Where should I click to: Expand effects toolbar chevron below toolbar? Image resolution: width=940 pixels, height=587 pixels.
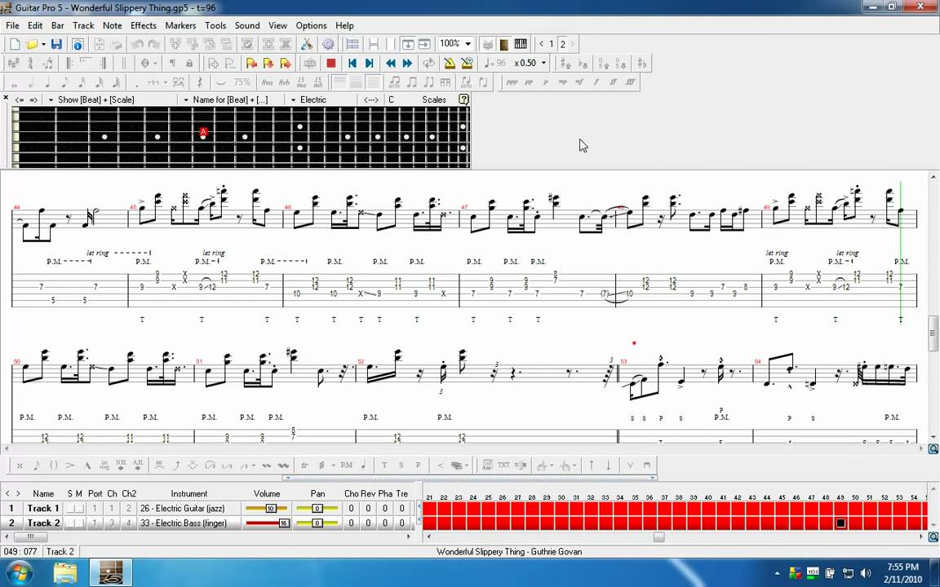[469, 478]
